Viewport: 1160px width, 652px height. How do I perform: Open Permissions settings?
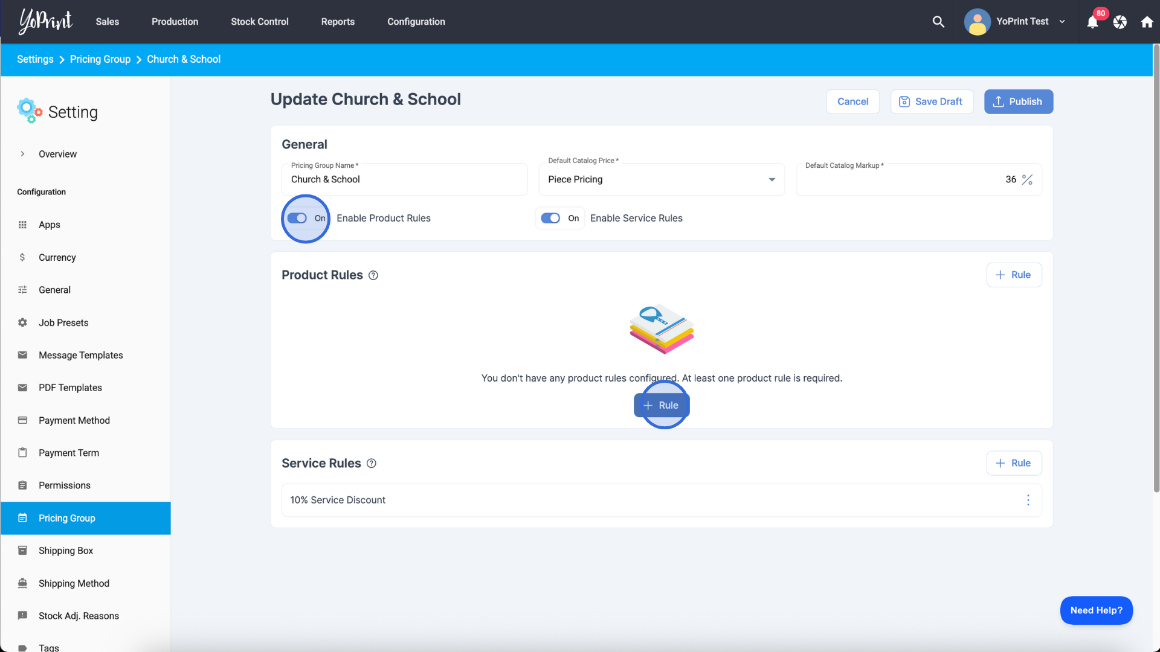click(64, 485)
